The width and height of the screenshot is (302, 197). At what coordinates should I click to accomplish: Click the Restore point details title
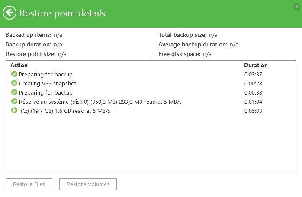pos(62,13)
